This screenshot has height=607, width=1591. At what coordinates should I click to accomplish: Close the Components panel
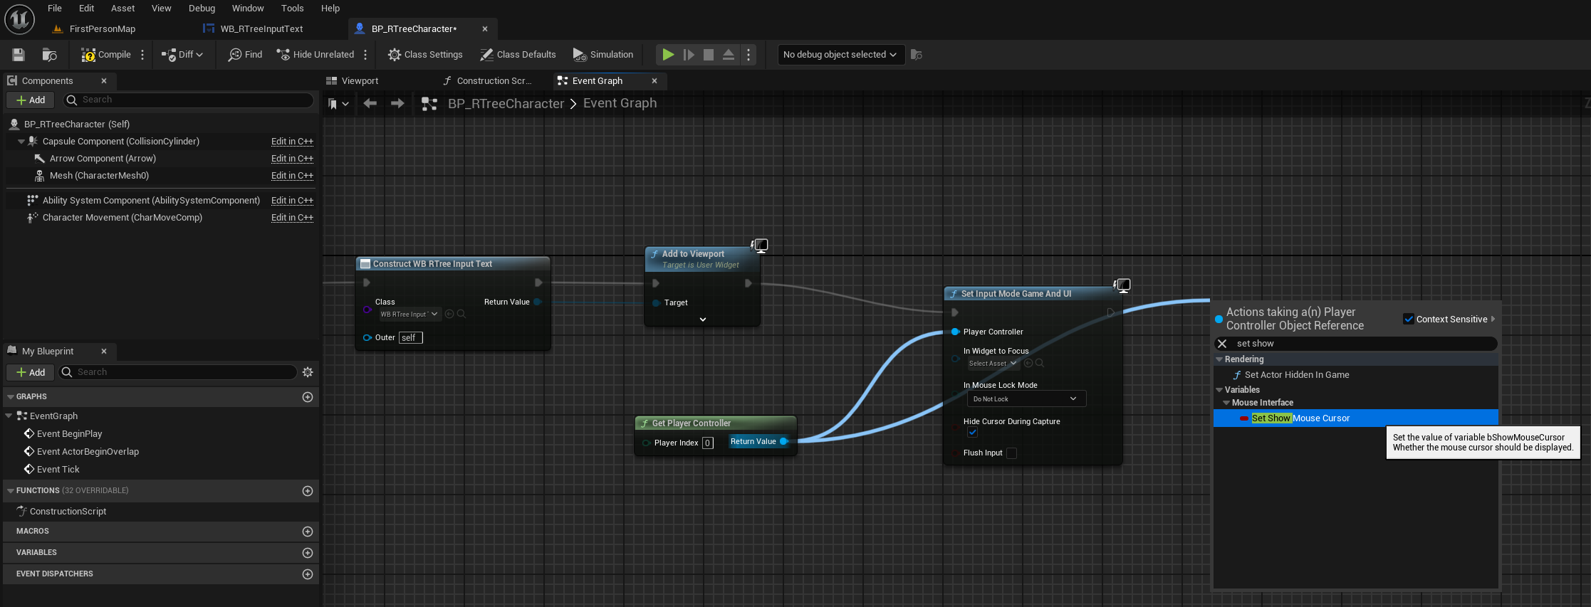(104, 81)
